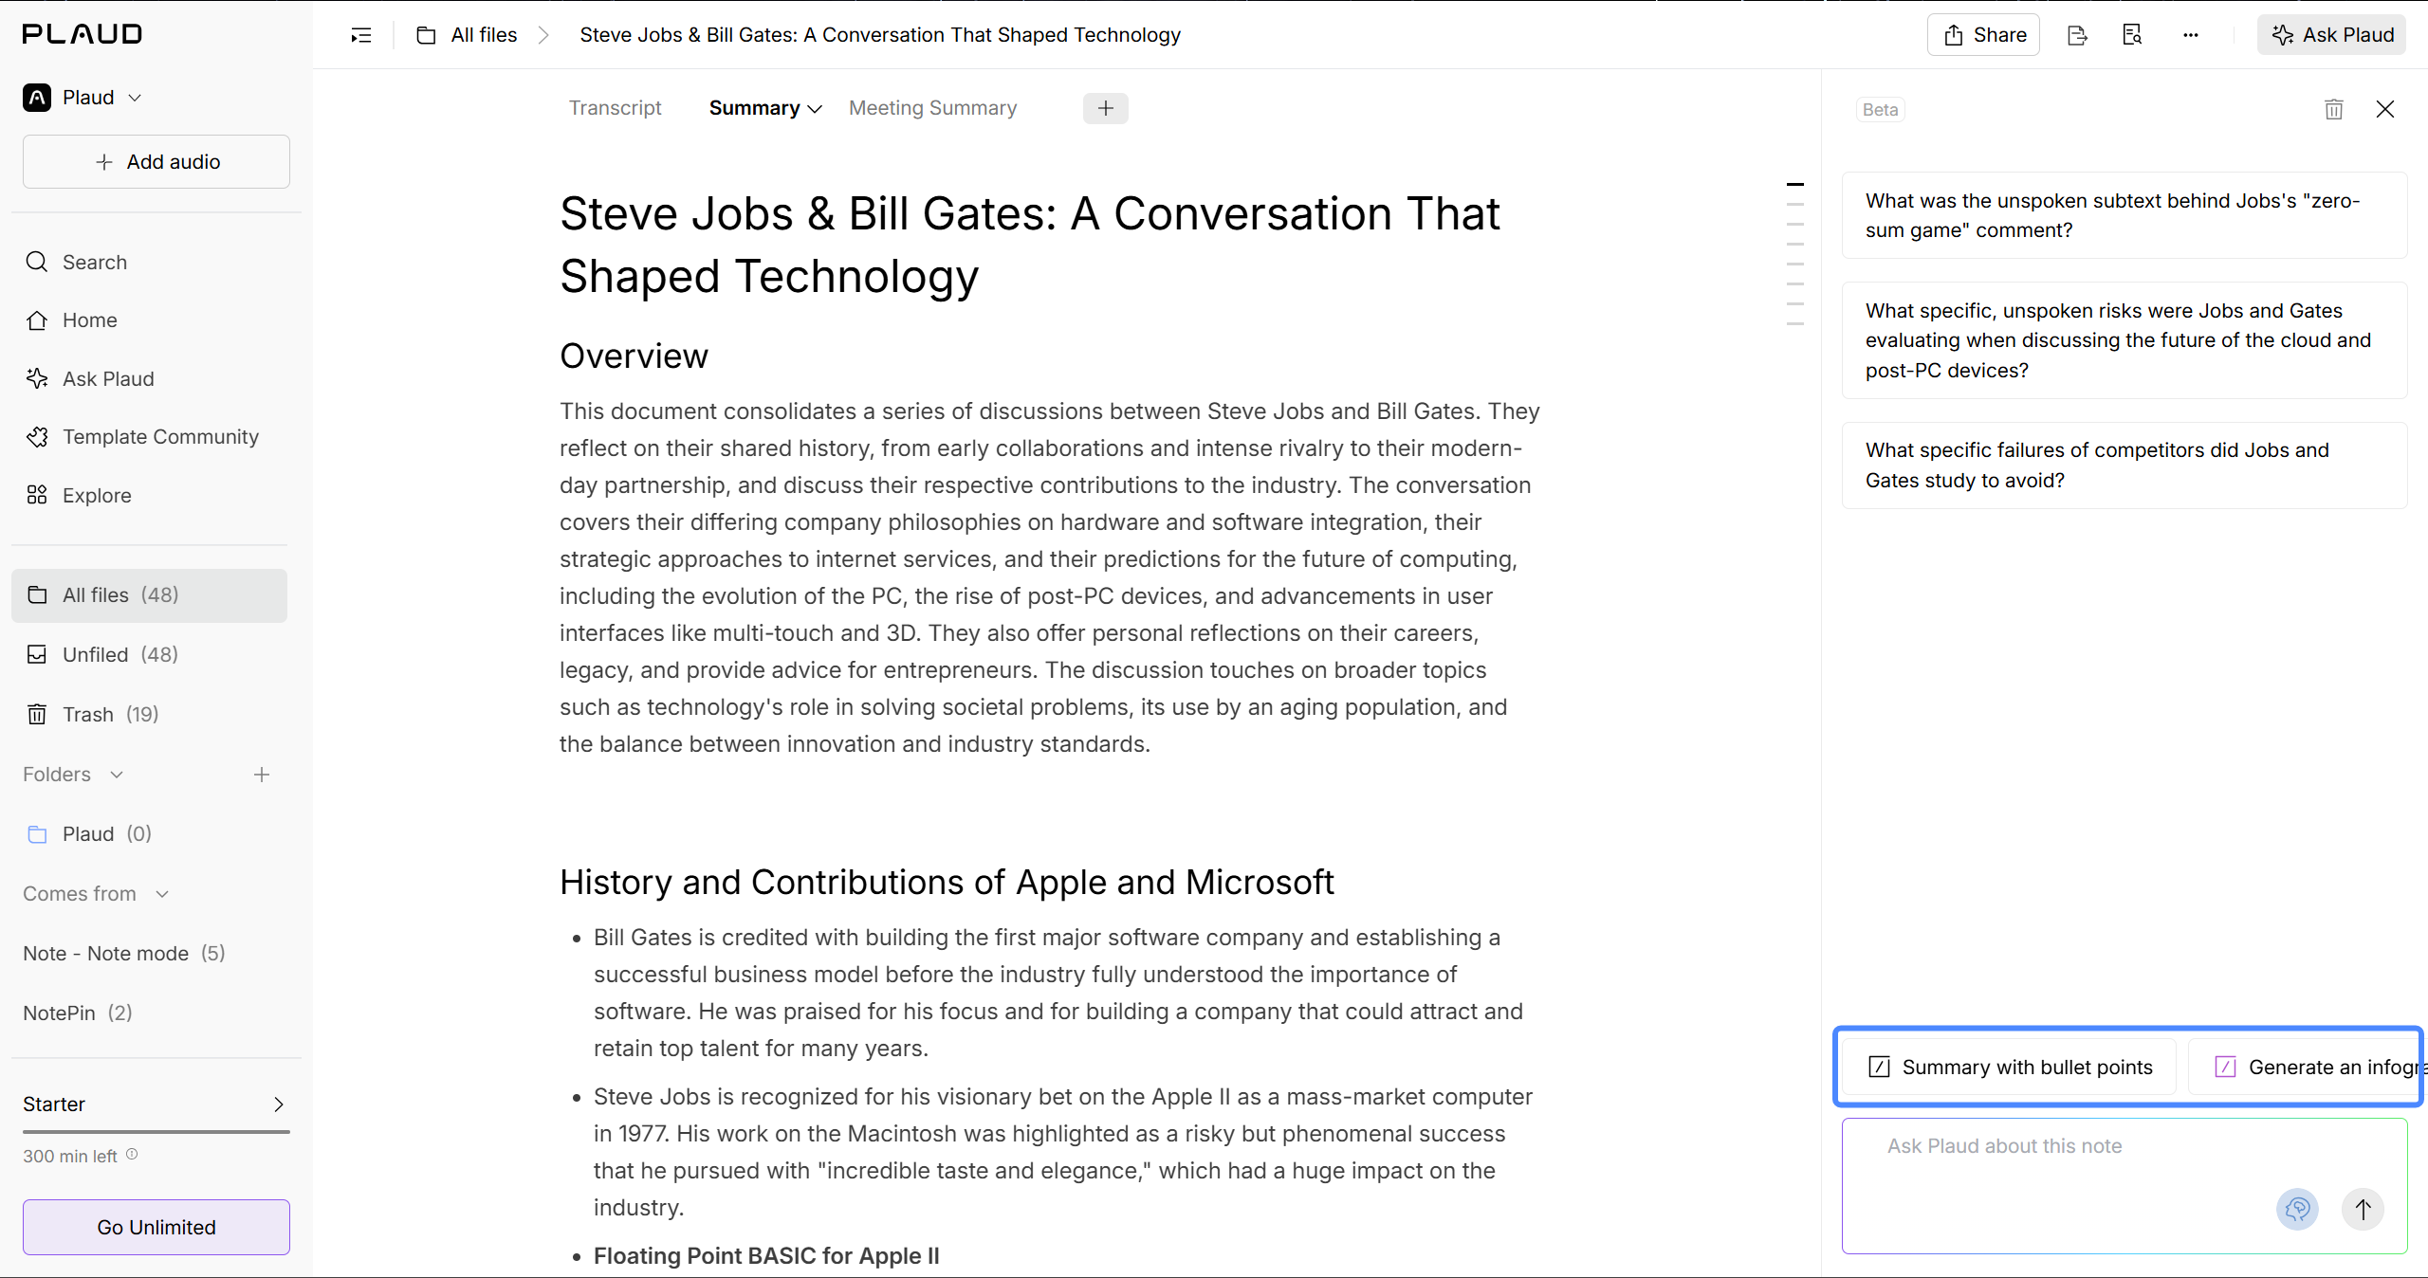Focus the Ask Plaud about this note field
Image resolution: width=2428 pixels, height=1278 pixels.
pos(2124,1186)
